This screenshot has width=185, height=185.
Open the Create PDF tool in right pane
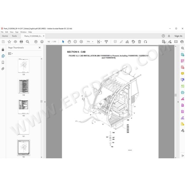tap(183, 67)
